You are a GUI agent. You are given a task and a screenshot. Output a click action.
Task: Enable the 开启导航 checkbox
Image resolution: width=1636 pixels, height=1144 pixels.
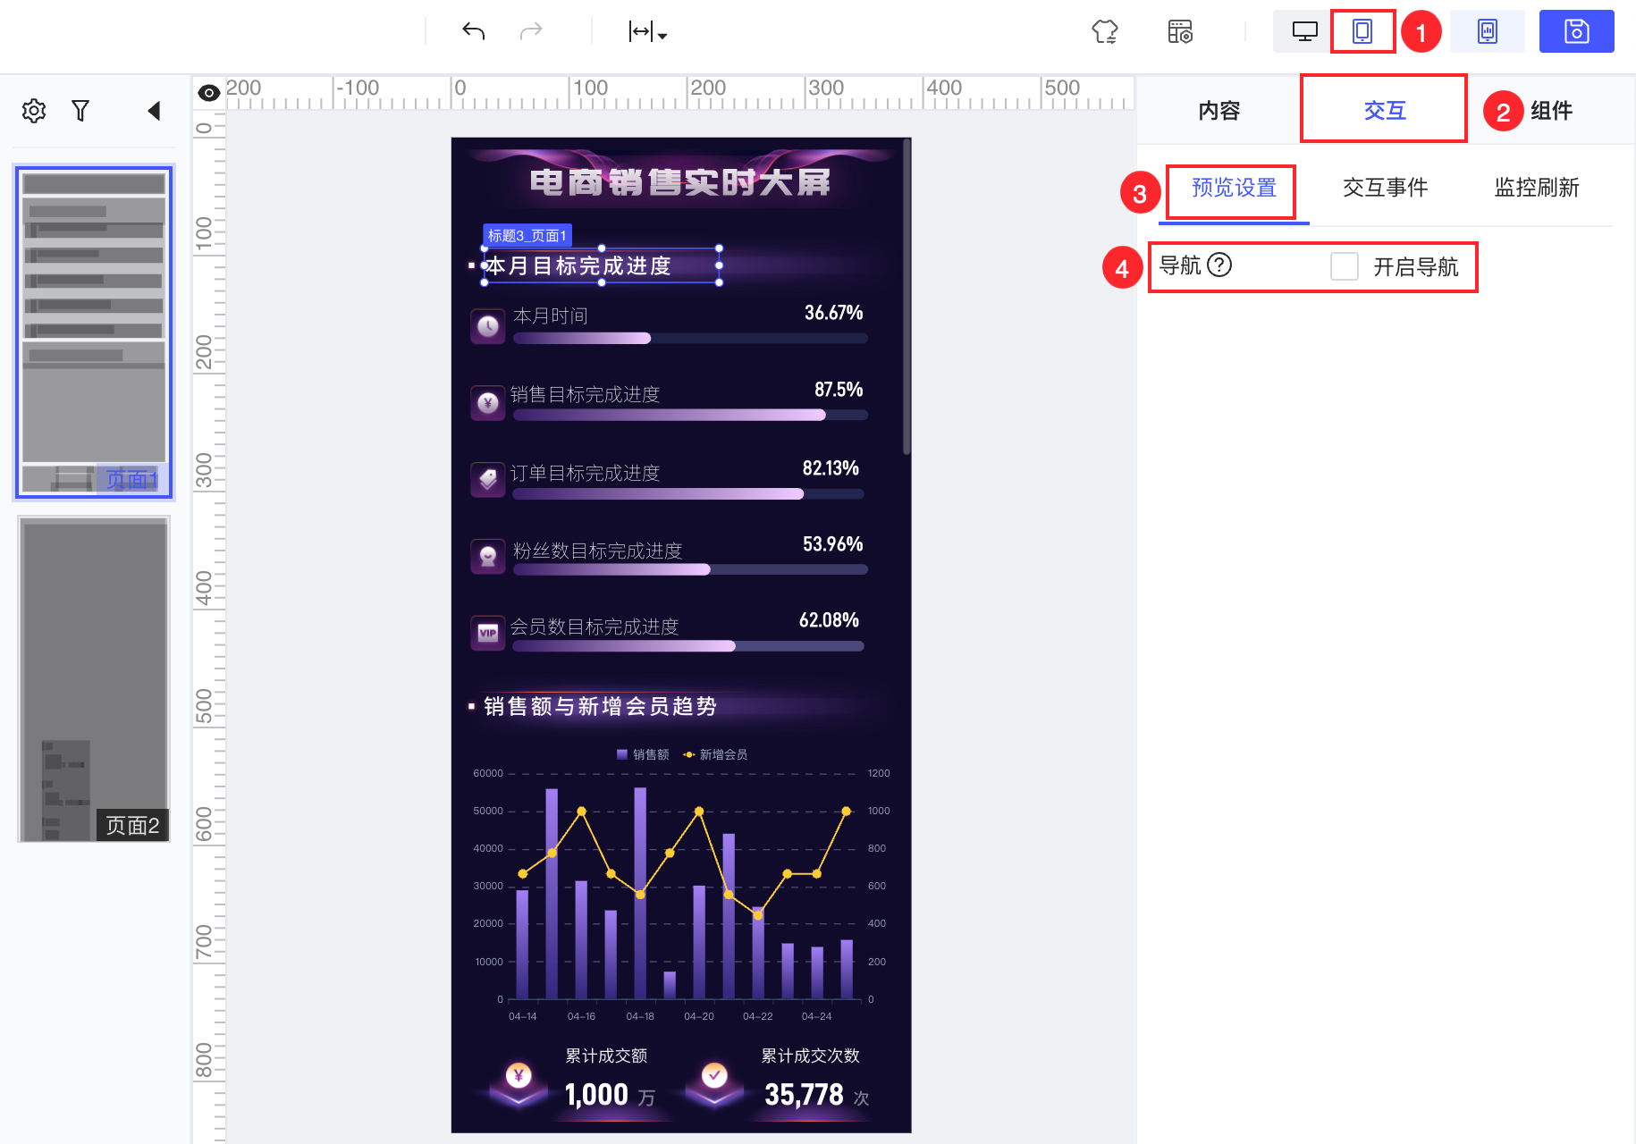coord(1345,266)
